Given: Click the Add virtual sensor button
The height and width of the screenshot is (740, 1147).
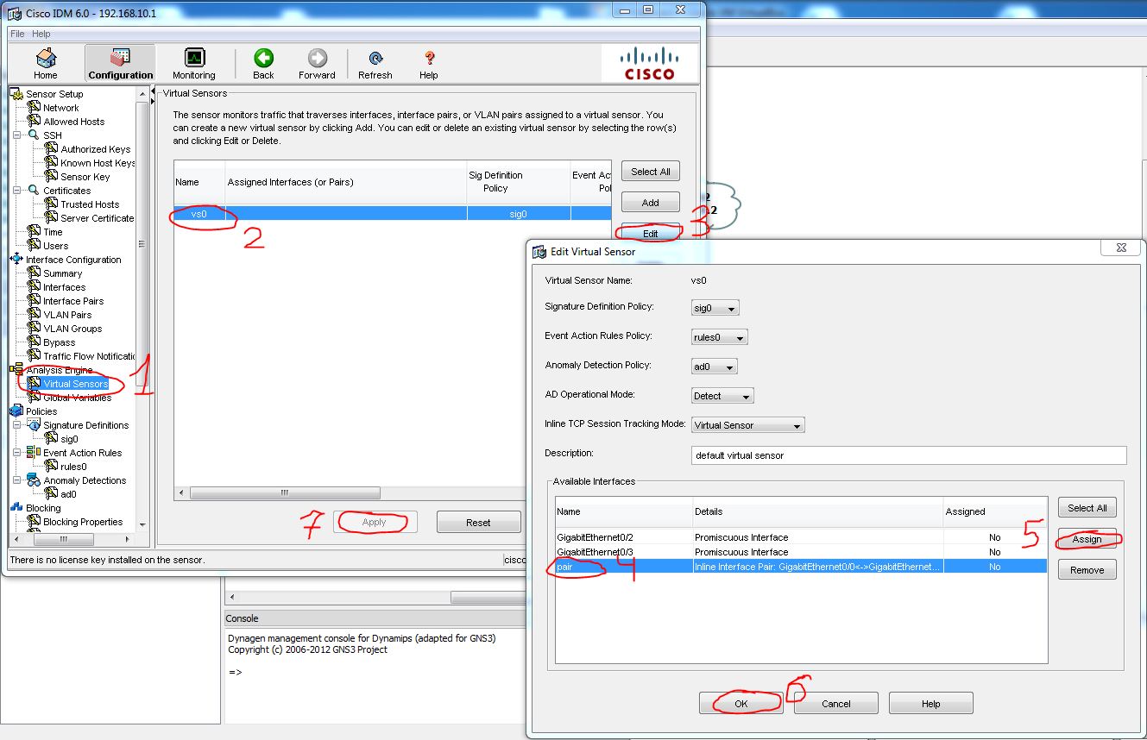Looking at the screenshot, I should pyautogui.click(x=651, y=203).
